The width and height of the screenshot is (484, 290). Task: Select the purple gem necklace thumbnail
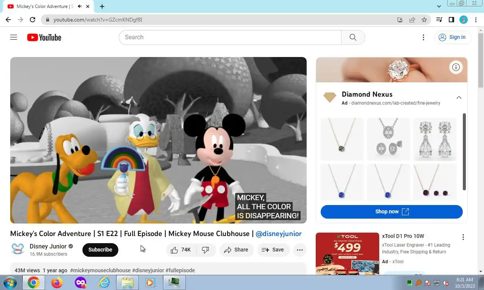[x=435, y=182]
